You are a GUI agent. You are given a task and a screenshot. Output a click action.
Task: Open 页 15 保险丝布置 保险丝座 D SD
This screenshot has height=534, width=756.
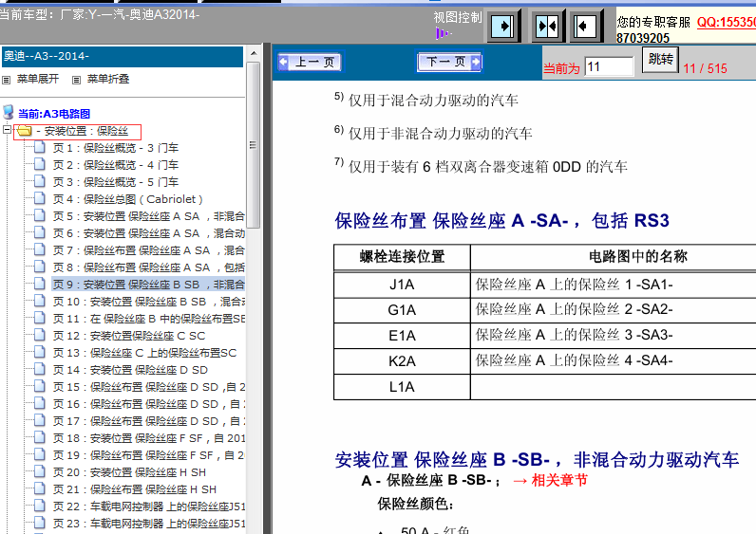(148, 387)
